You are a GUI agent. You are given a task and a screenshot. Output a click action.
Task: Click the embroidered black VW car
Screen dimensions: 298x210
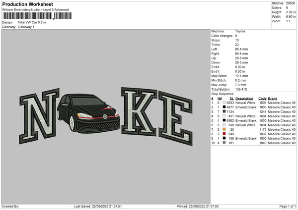pyautogui.click(x=88, y=113)
